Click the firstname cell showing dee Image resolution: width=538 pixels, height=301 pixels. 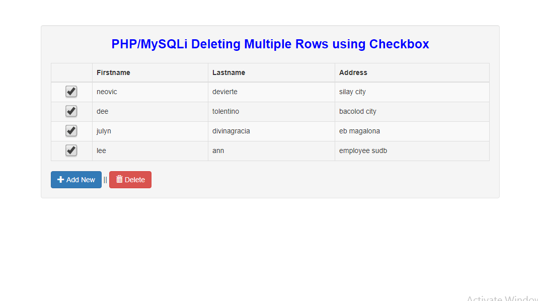tap(102, 111)
